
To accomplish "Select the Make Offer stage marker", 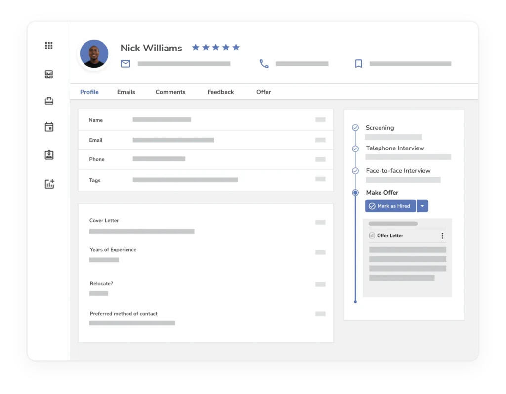I will (x=355, y=193).
